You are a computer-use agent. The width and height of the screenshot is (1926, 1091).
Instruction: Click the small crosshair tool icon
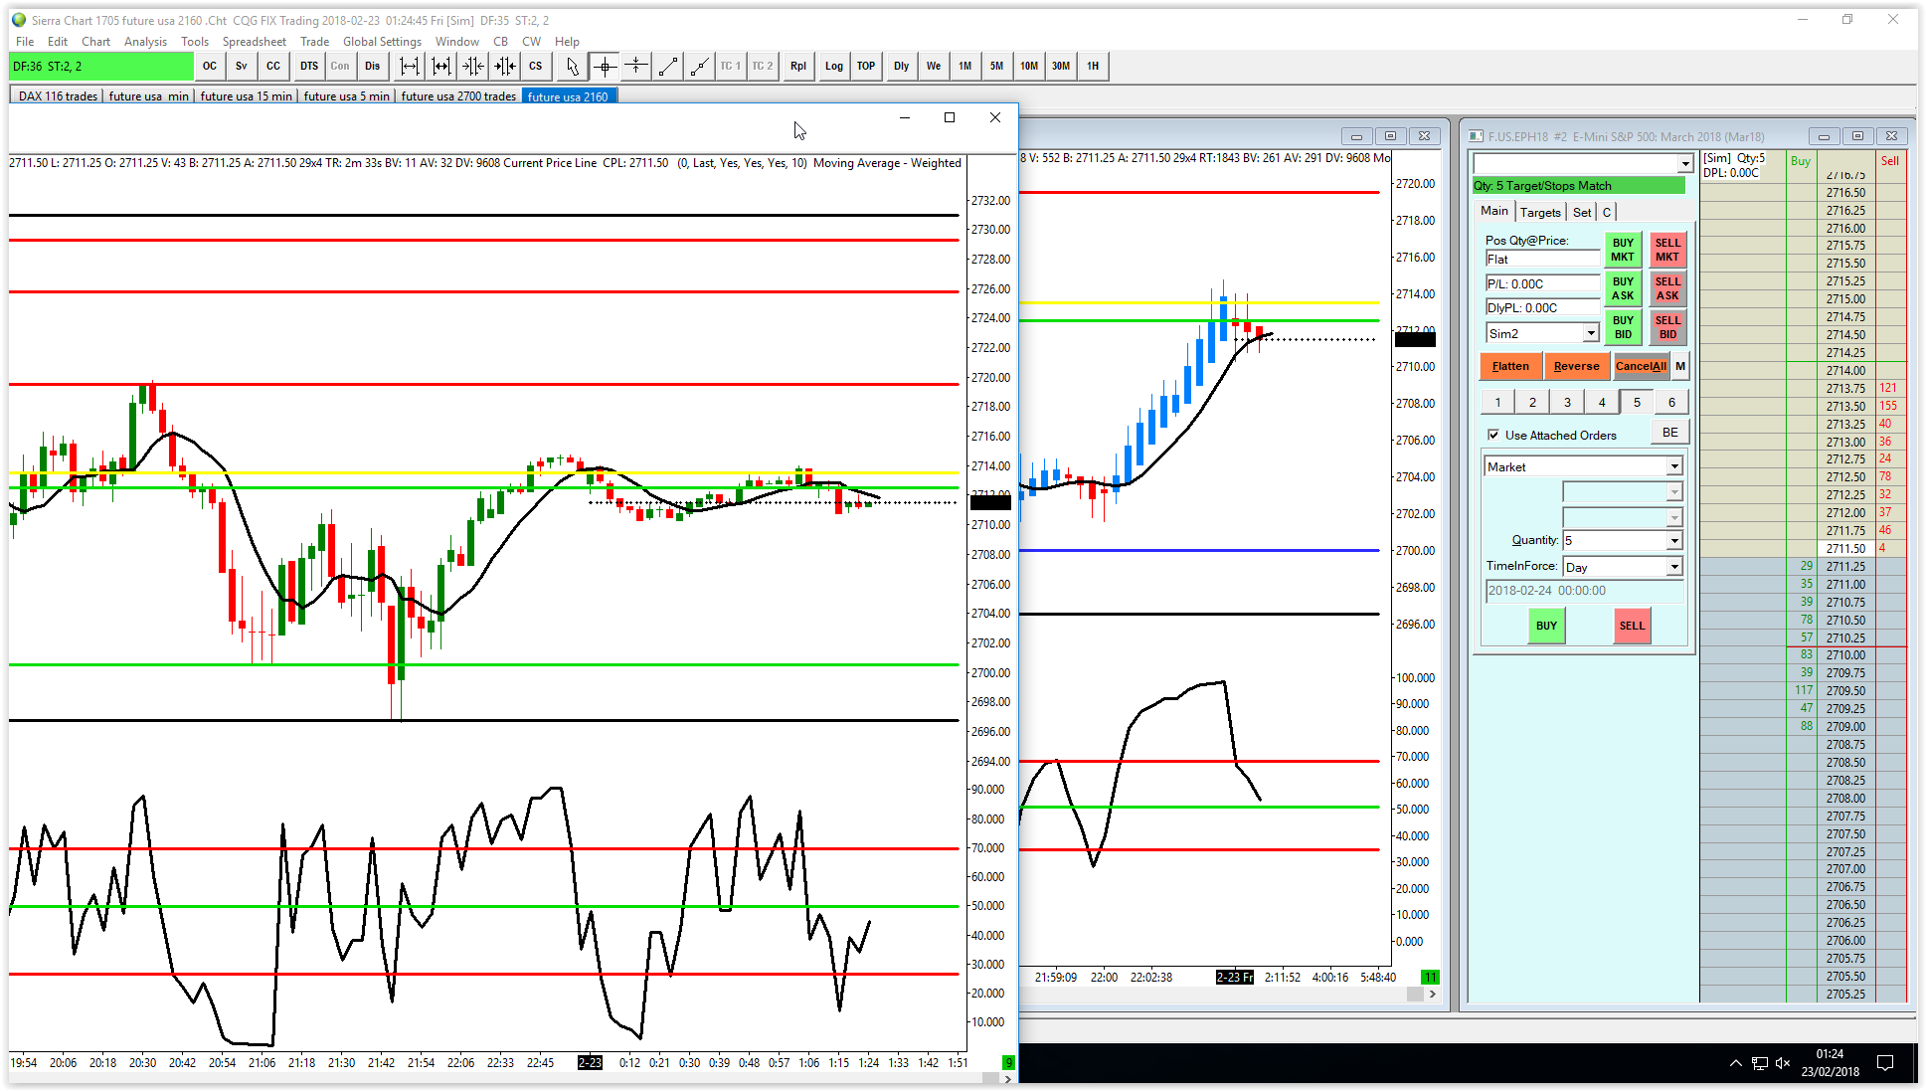(x=636, y=67)
